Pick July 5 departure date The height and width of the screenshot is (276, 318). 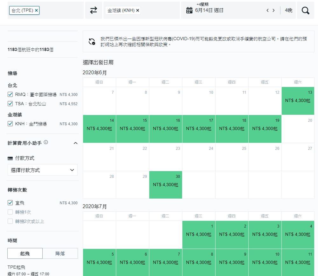point(99,262)
